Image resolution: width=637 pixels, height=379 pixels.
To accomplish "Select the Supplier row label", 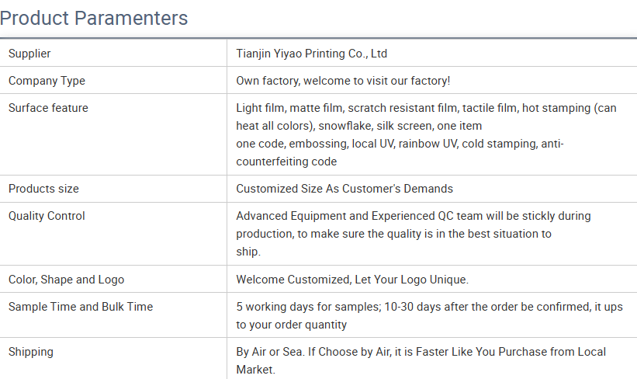I will tap(29, 54).
